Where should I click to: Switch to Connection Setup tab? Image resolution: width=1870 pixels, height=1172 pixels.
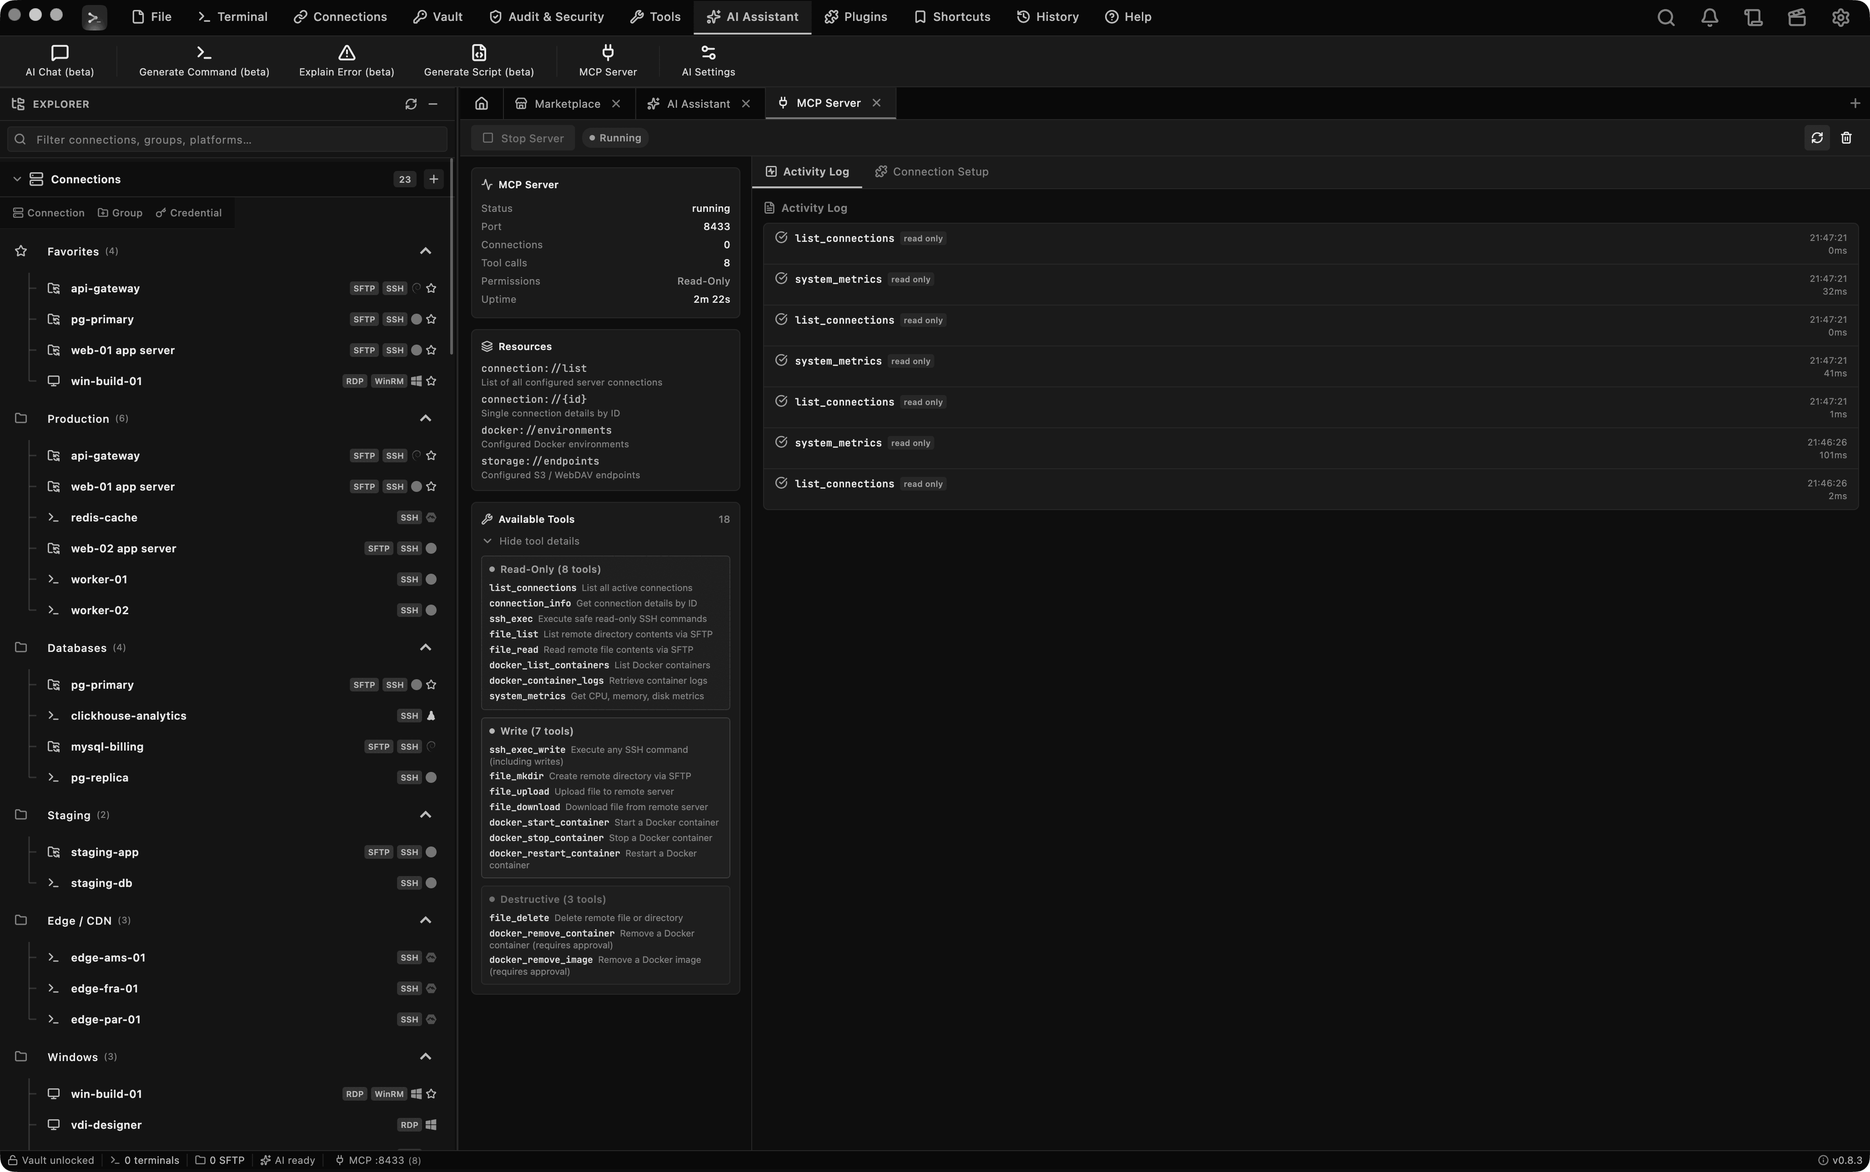click(932, 172)
